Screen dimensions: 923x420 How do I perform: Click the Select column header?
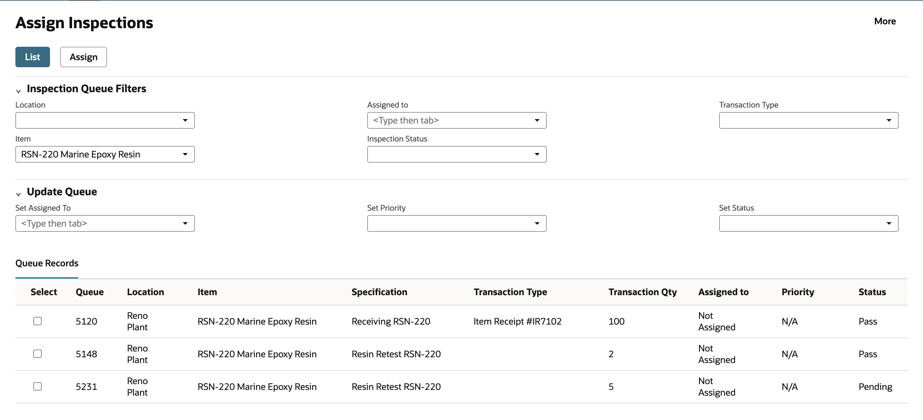[x=44, y=292]
